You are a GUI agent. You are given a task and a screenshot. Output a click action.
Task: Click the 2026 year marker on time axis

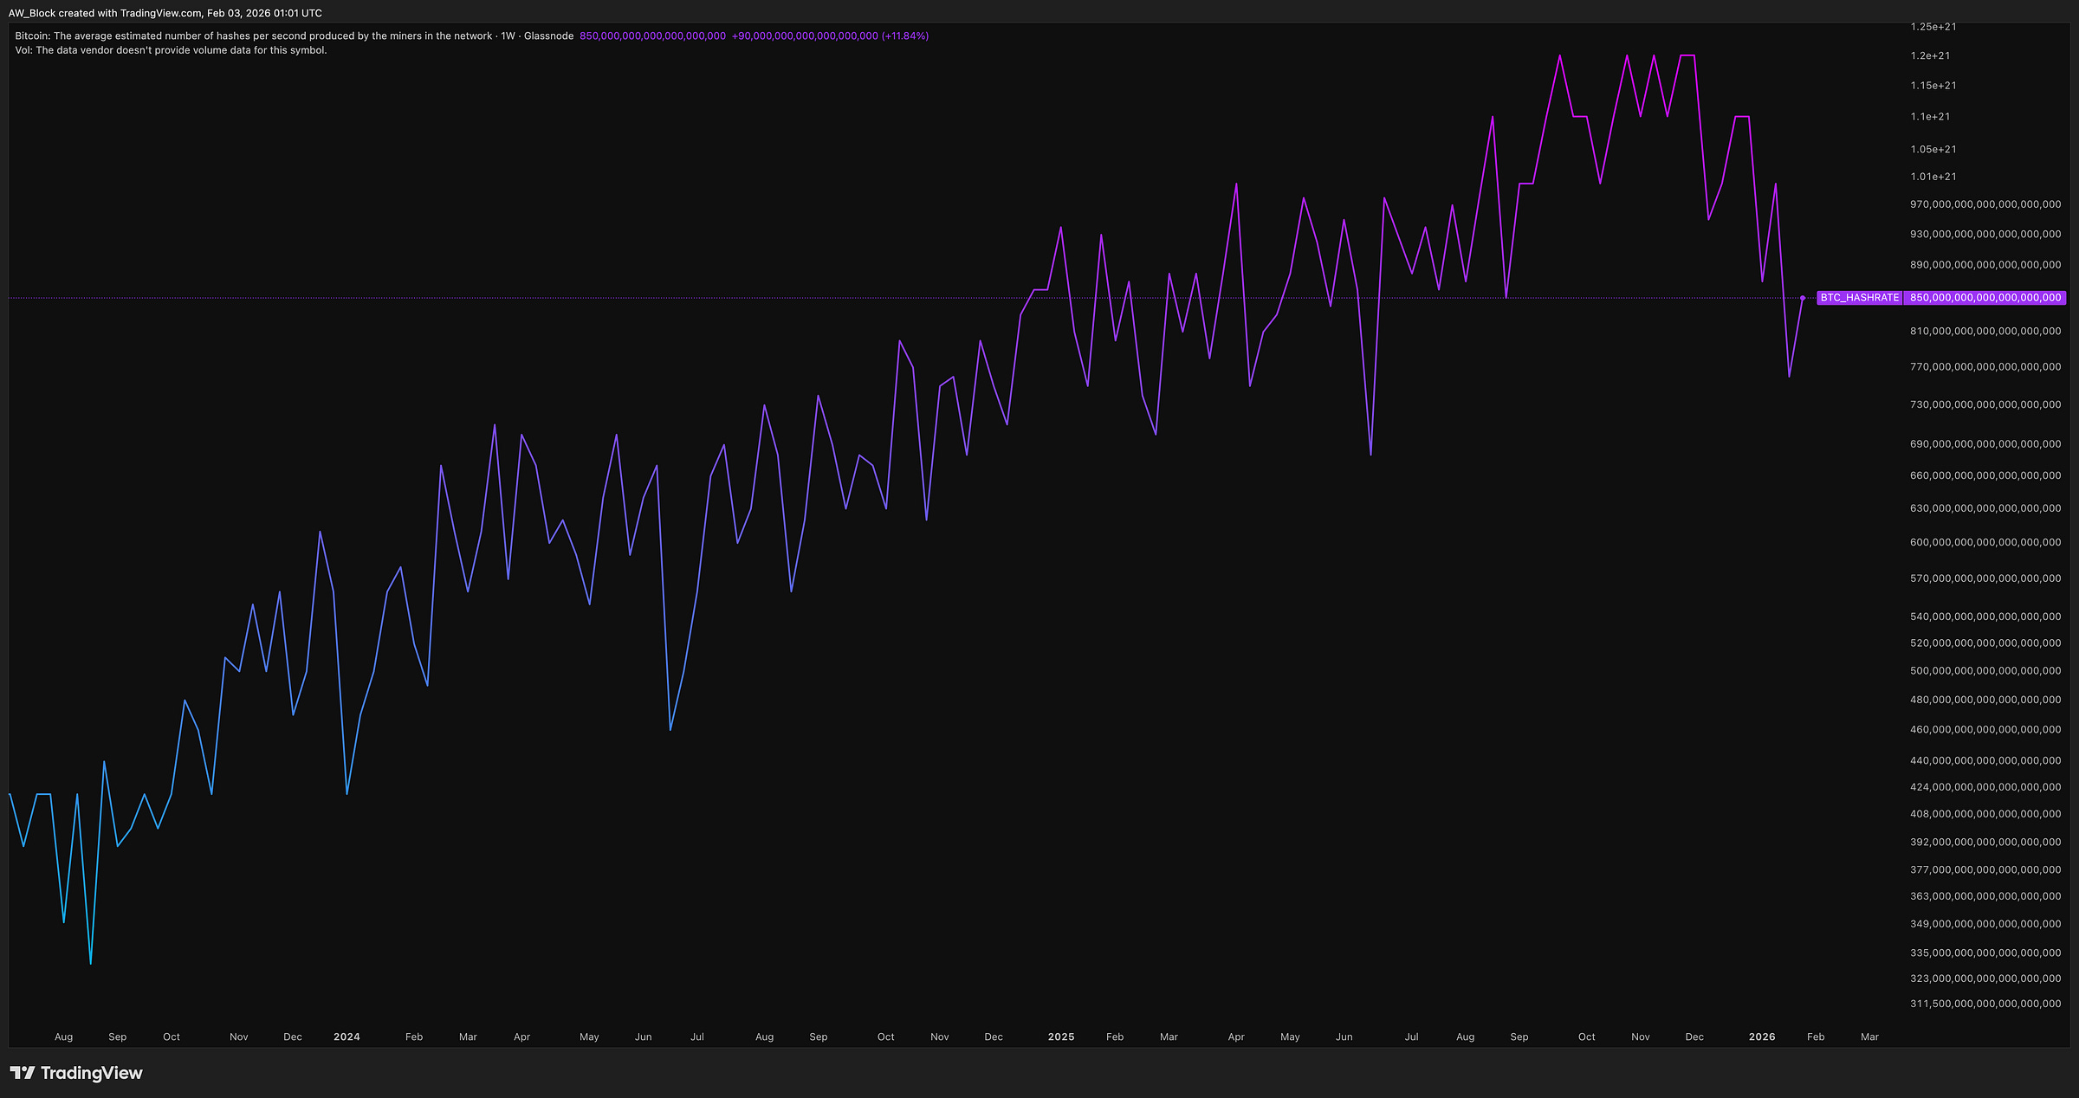click(1761, 1037)
